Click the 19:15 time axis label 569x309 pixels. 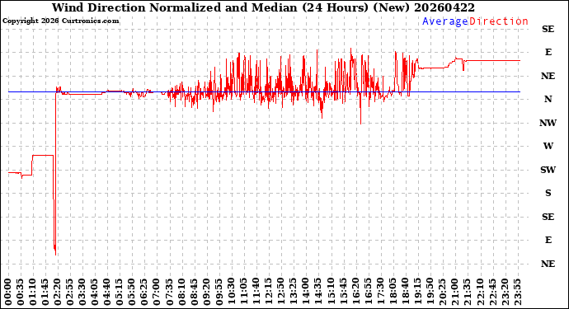[x=417, y=292]
